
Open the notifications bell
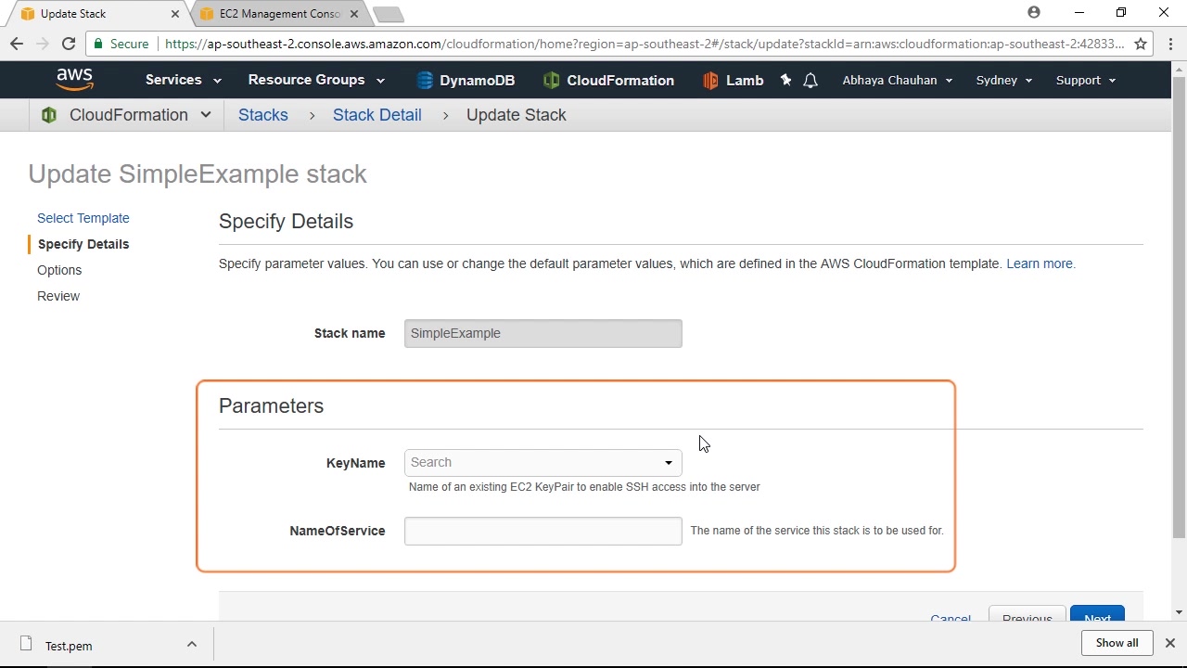tap(810, 81)
